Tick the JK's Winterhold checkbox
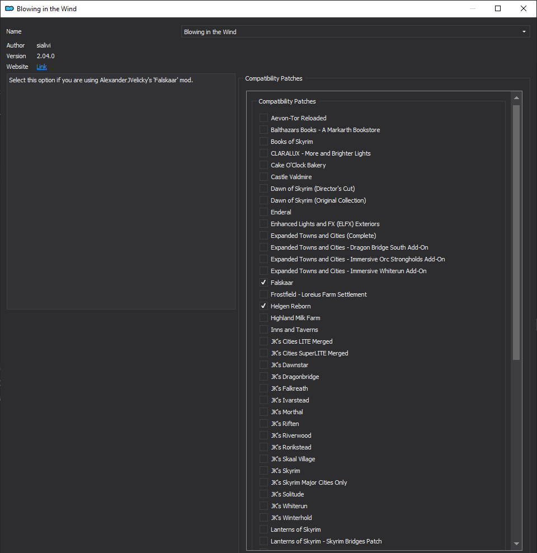Viewport: 537px width, 553px height. pyautogui.click(x=263, y=518)
